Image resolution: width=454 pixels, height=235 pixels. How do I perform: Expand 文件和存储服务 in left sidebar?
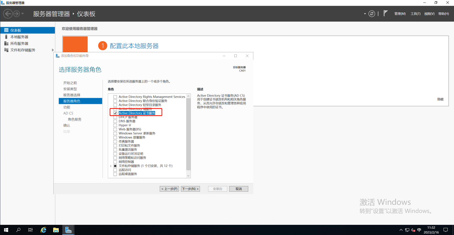coord(53,50)
